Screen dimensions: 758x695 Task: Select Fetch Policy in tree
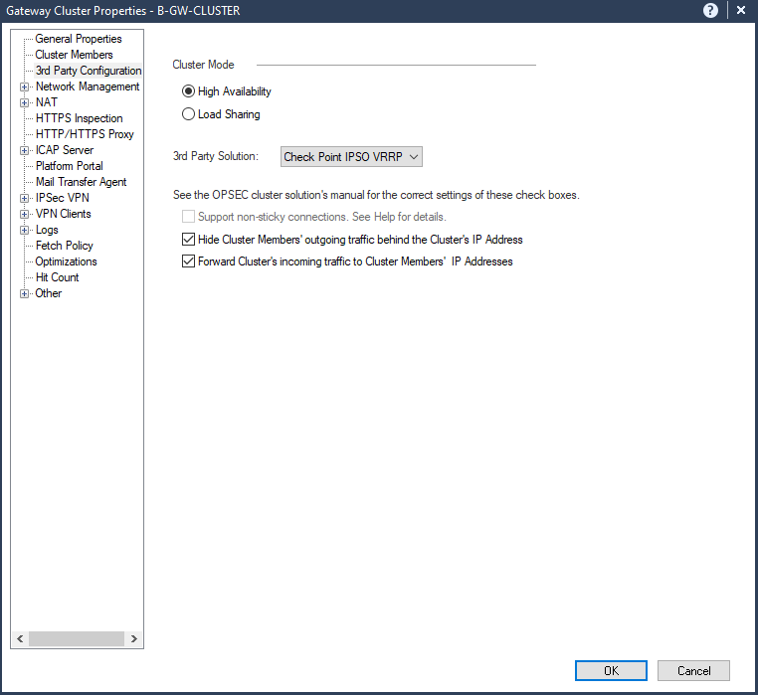click(64, 246)
